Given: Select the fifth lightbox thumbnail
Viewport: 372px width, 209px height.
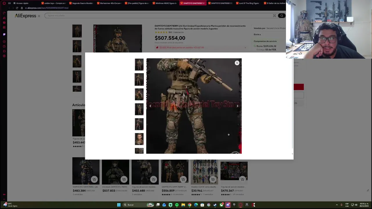Looking at the screenshot, I should [x=139, y=124].
